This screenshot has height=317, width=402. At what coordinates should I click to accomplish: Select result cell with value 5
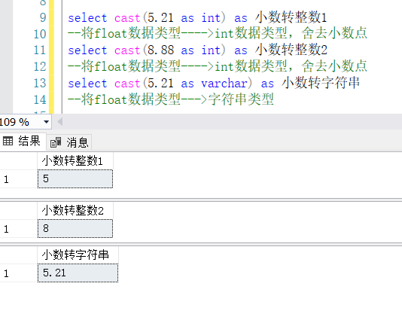coord(75,178)
